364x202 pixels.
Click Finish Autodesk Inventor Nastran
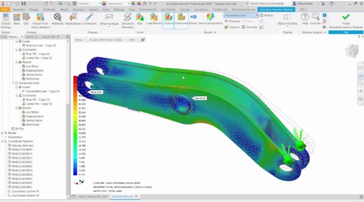(346, 21)
